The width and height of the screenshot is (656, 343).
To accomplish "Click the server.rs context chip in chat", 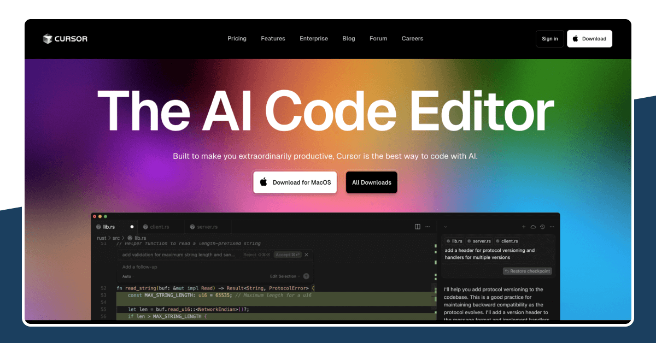I will [x=479, y=241].
